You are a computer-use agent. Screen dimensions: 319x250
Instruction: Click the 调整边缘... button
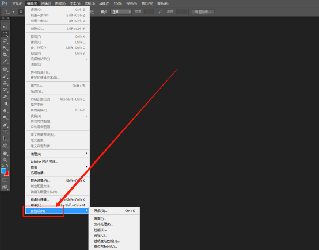click(203, 12)
